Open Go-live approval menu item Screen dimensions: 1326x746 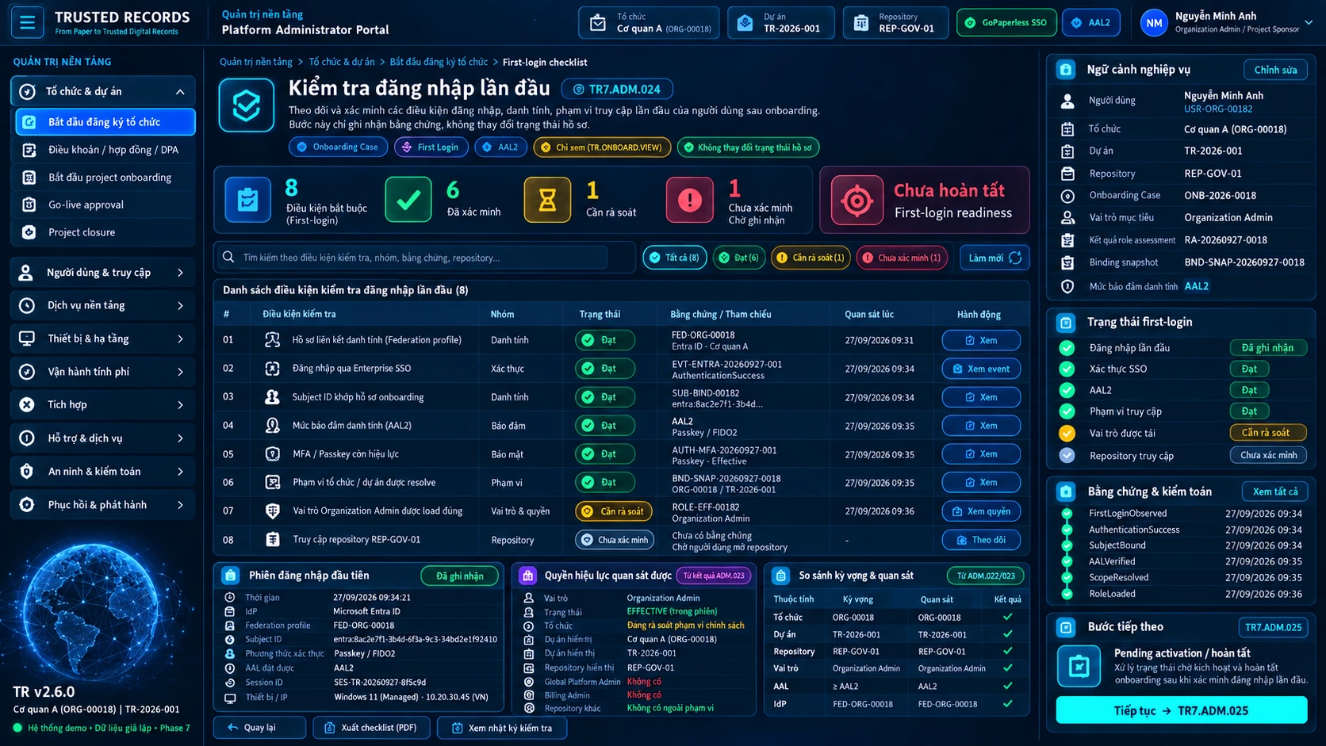[x=105, y=205]
